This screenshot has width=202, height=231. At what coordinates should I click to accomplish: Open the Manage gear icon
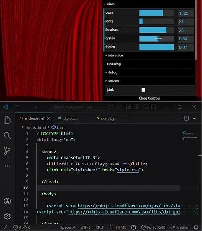coord(7,216)
